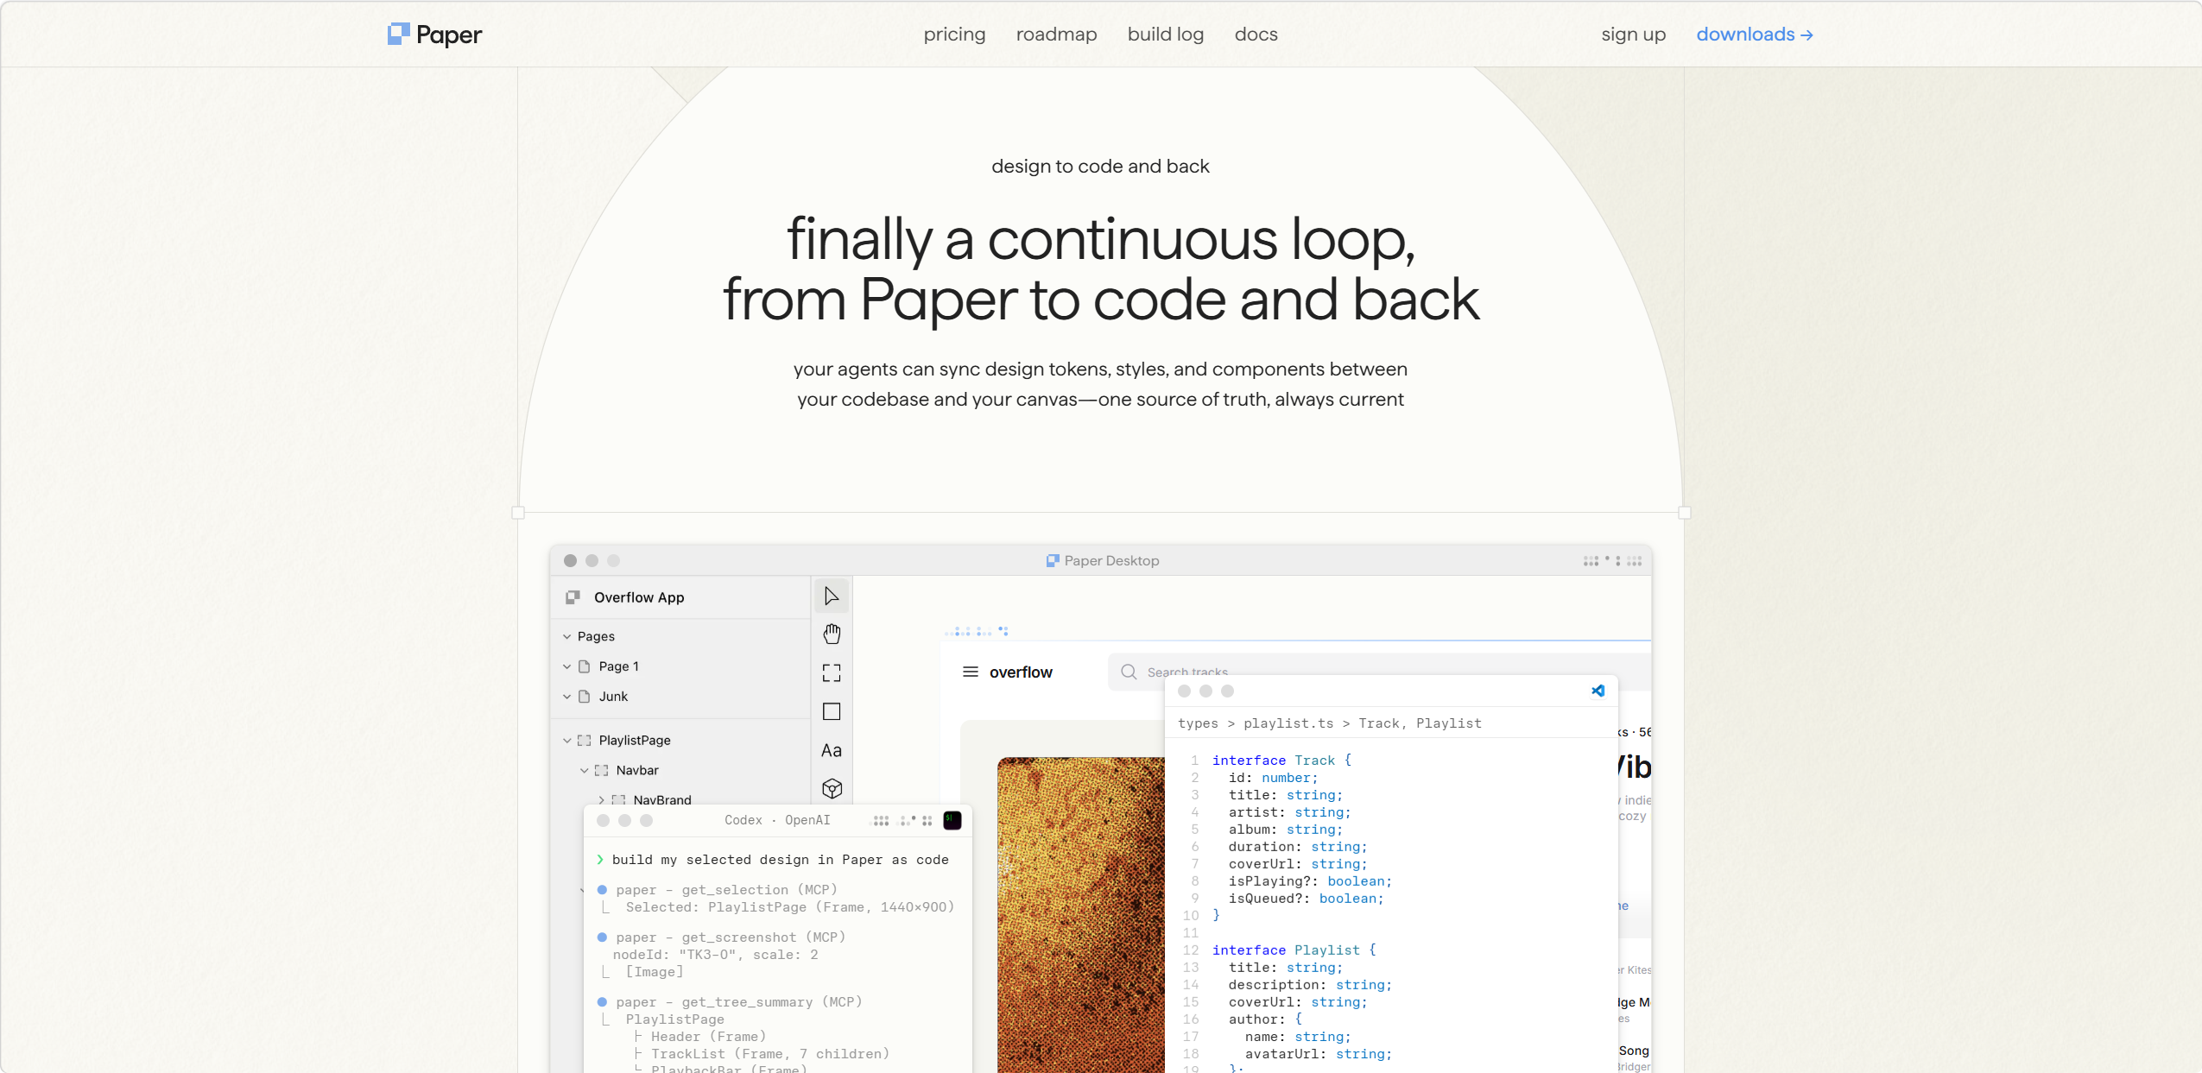Click the sign up link
The width and height of the screenshot is (2202, 1073).
coord(1634,35)
